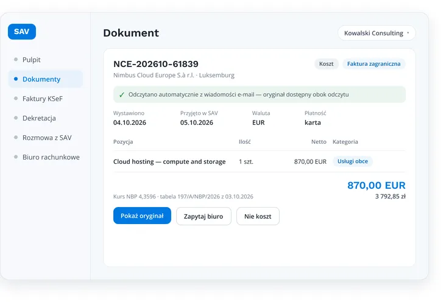Click the Usługi obce category tag
The image size is (446, 302).
[352, 161]
